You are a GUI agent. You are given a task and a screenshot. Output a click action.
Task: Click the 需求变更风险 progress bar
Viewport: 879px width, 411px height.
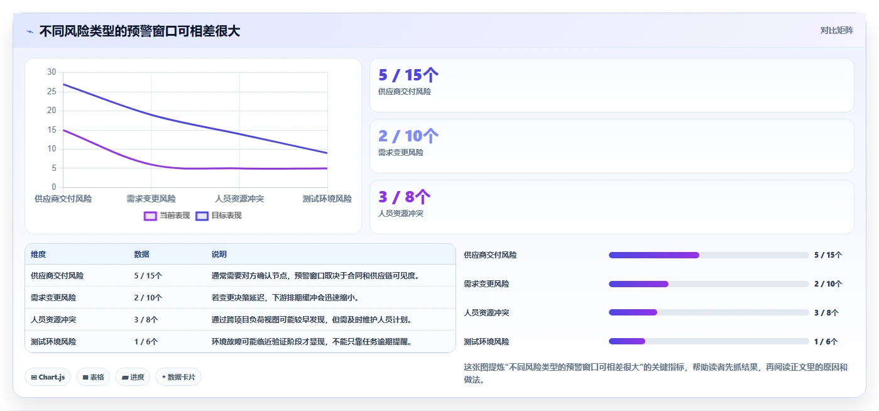[x=709, y=284]
